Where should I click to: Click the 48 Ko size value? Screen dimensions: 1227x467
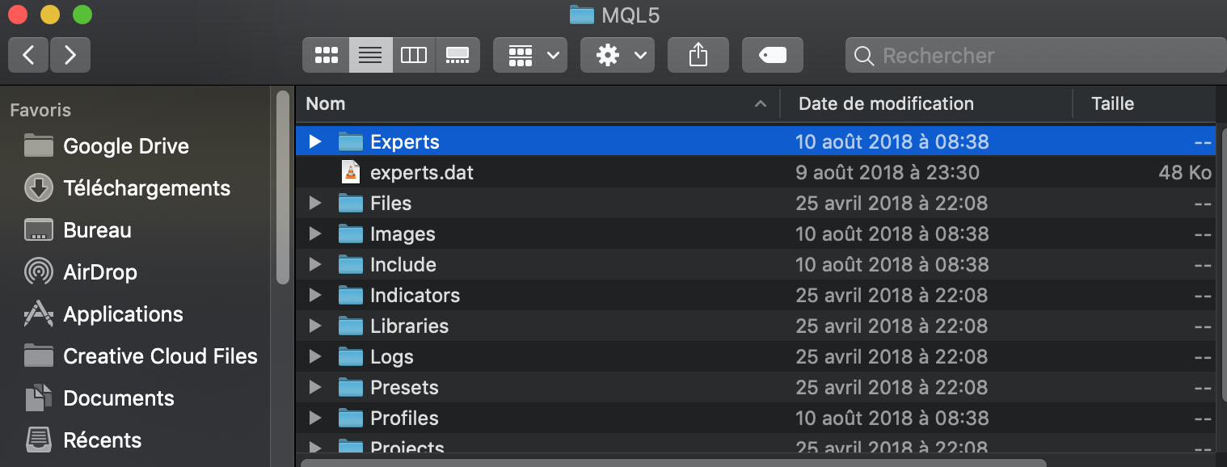(x=1185, y=172)
